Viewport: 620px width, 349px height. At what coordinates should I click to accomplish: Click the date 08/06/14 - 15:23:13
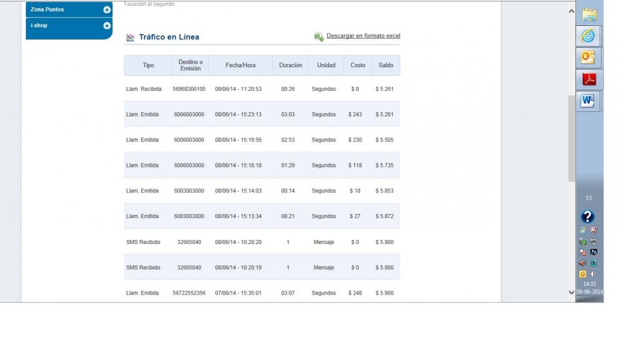point(238,114)
